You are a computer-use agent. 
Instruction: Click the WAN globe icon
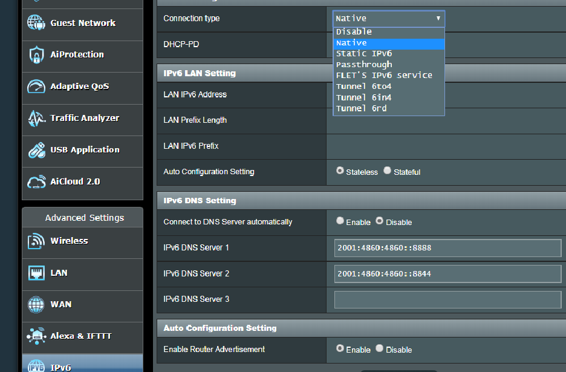click(36, 304)
